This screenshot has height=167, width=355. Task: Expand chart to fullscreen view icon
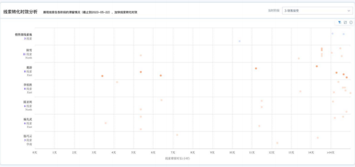345,22
